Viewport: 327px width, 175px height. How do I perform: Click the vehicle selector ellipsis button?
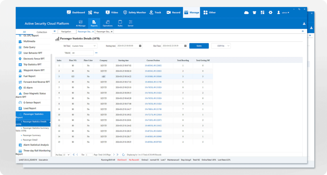(x=96, y=53)
